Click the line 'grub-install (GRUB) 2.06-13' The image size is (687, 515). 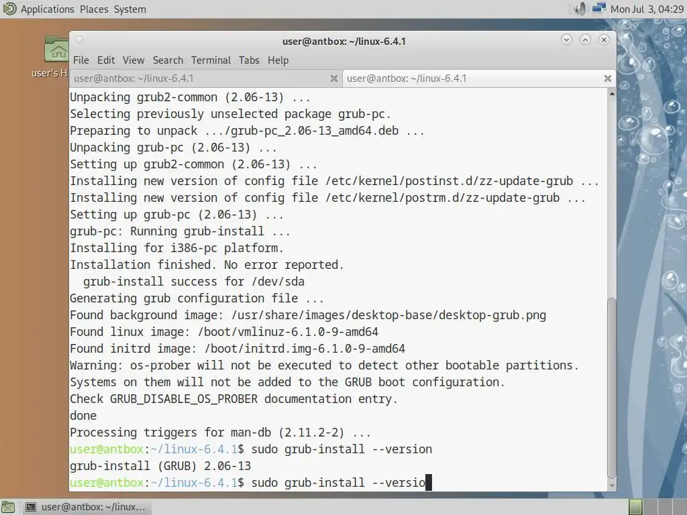tap(160, 466)
